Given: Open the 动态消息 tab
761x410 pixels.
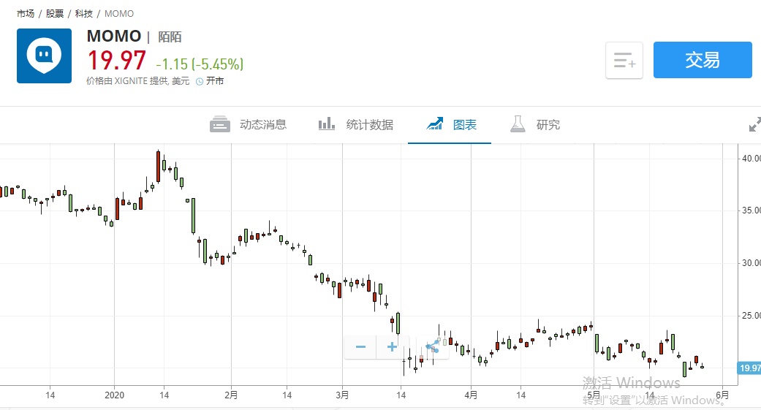Looking at the screenshot, I should pos(249,125).
